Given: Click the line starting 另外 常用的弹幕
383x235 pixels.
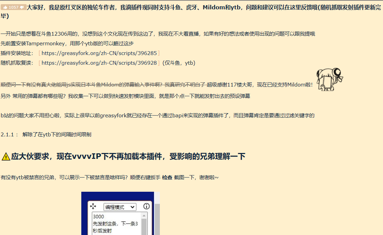Looking at the screenshot, I should tap(125, 96).
